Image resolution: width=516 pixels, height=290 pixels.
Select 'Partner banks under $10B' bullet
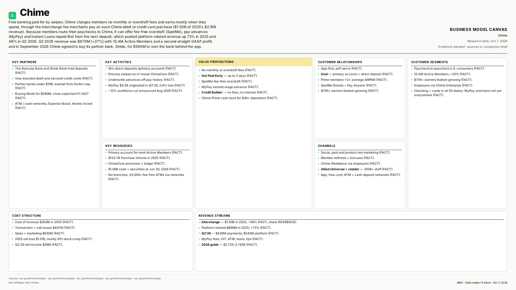point(54,86)
